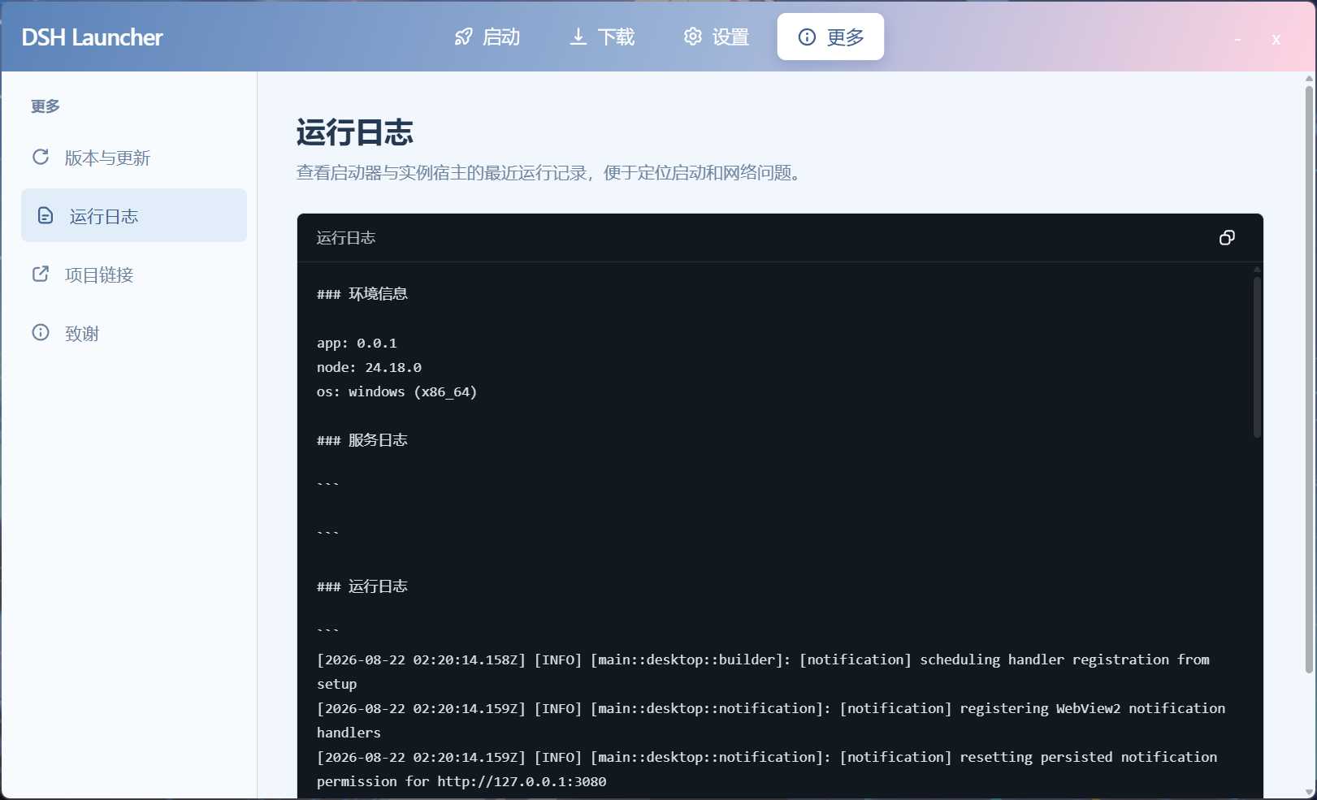Open 项目链接 sidebar entry
The height and width of the screenshot is (800, 1317).
pos(134,275)
